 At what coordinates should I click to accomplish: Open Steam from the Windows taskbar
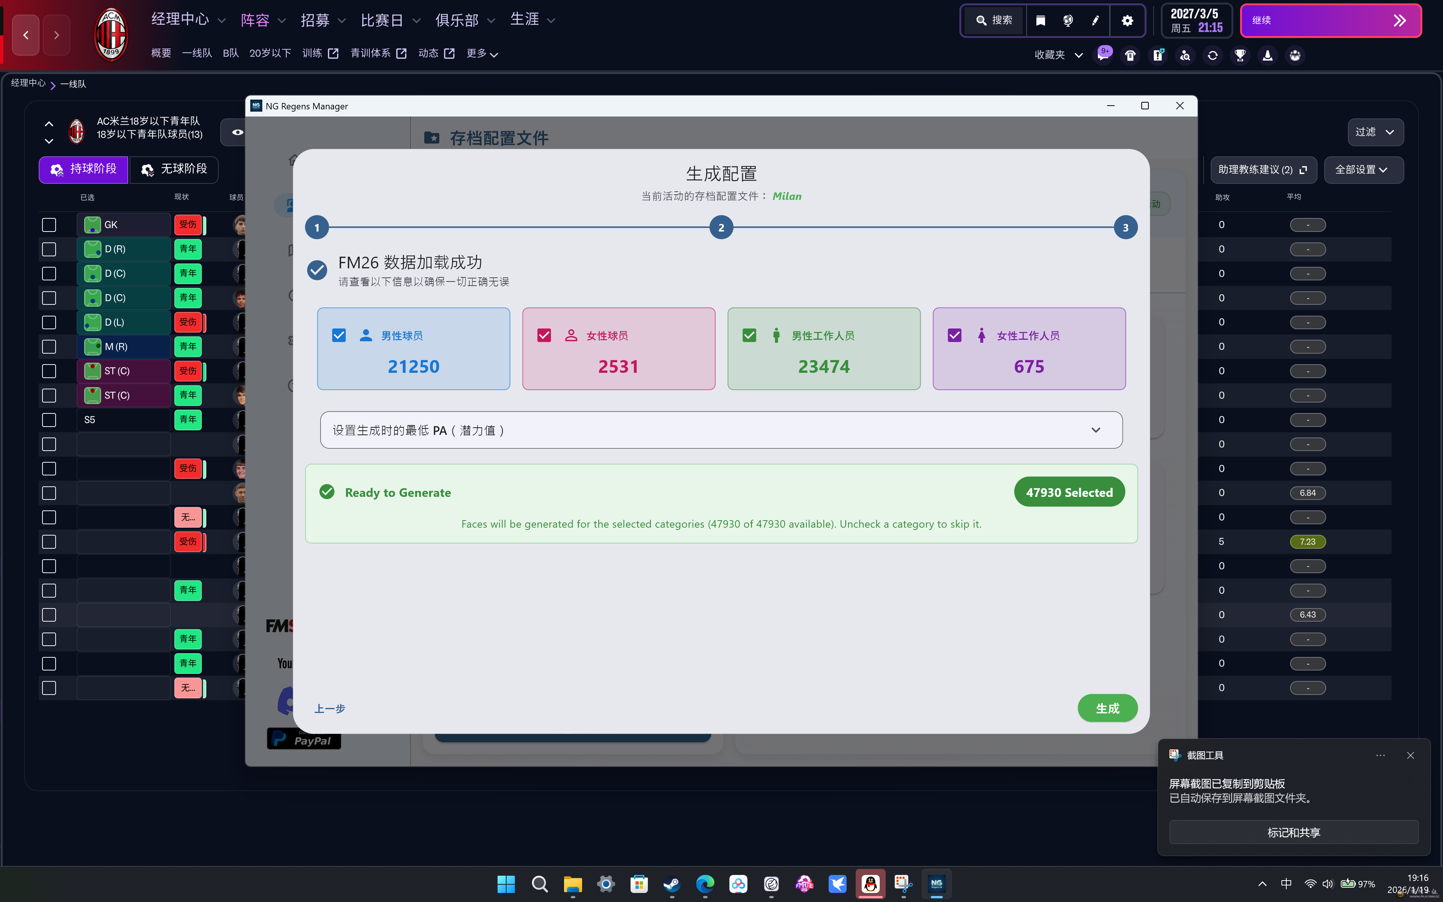[x=672, y=884]
